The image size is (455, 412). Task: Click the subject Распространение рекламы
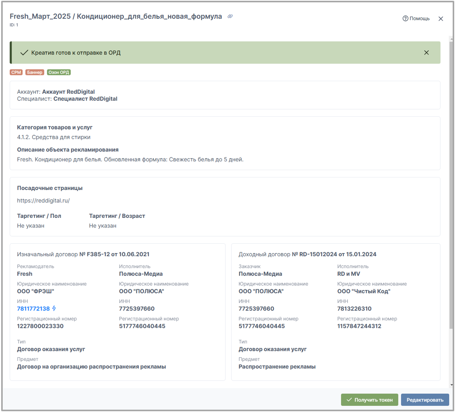click(x=277, y=367)
